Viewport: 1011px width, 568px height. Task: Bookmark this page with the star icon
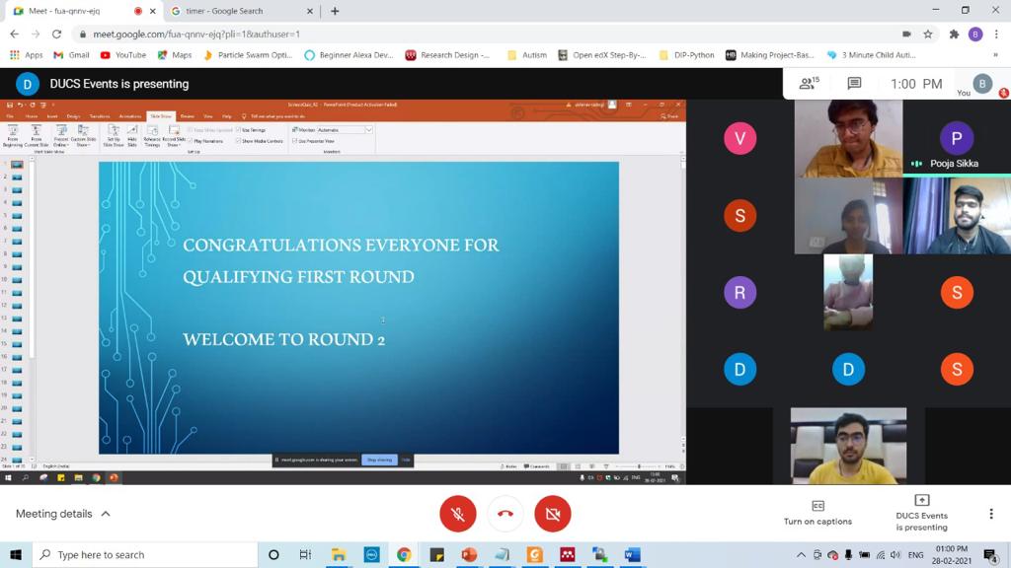928,34
